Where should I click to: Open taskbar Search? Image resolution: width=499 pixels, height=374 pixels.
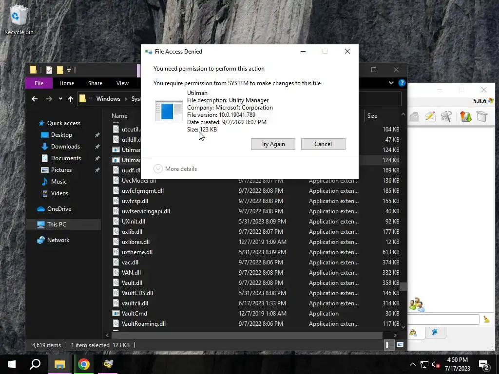[35, 364]
